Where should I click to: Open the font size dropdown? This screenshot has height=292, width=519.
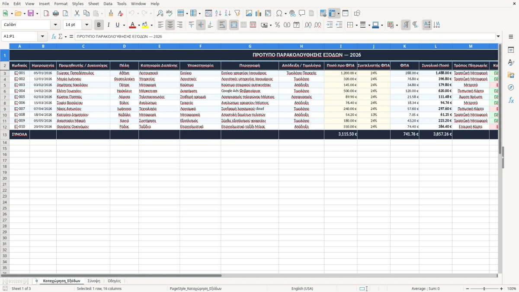click(x=86, y=25)
